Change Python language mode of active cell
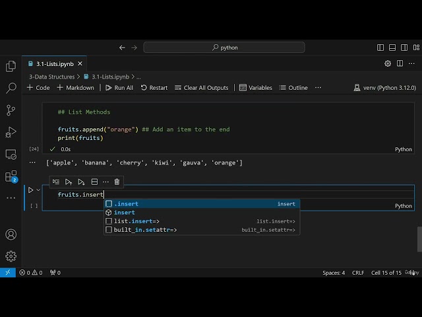 tap(403, 206)
